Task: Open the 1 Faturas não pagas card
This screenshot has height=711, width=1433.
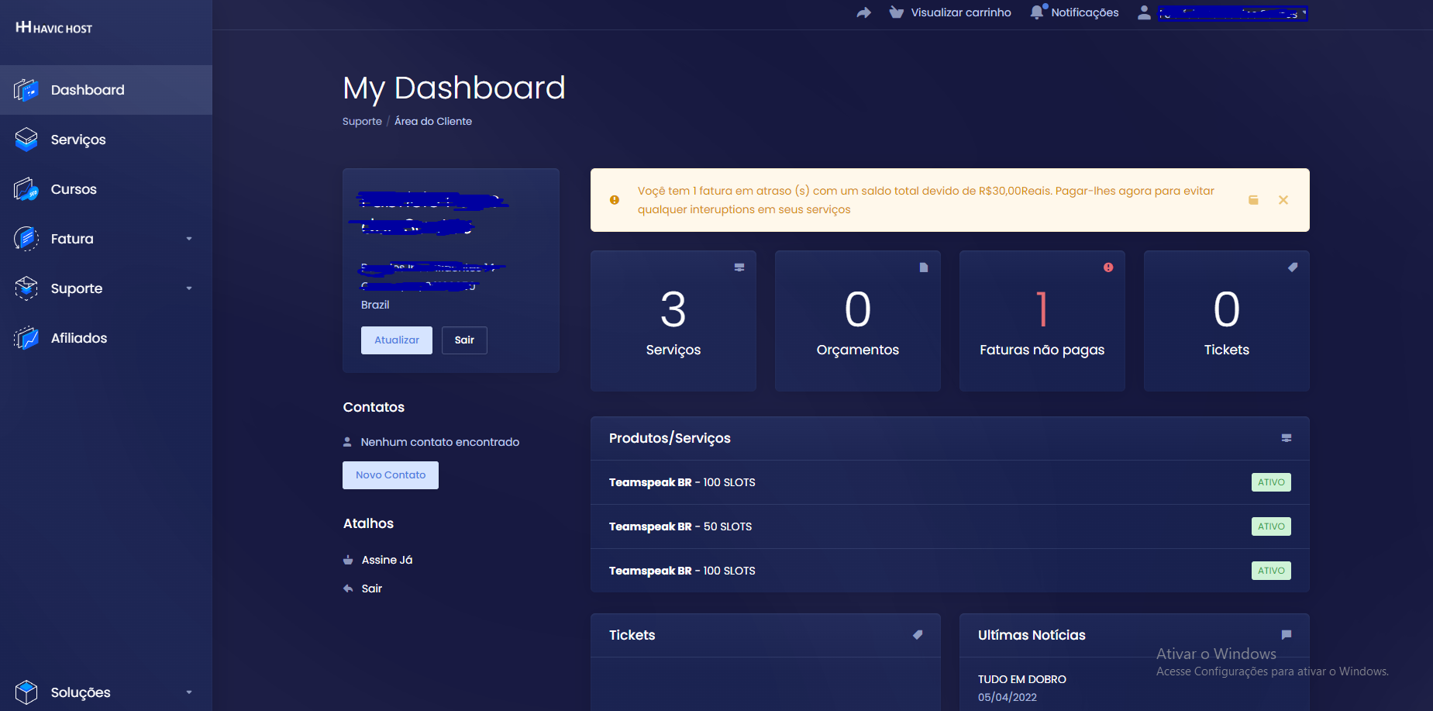Action: click(1042, 321)
